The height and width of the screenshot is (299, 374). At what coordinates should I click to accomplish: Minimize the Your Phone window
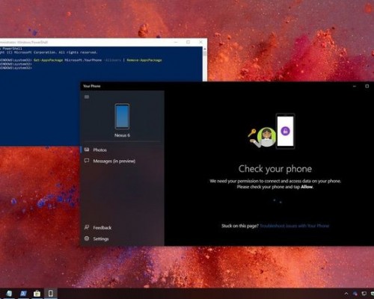(355, 86)
